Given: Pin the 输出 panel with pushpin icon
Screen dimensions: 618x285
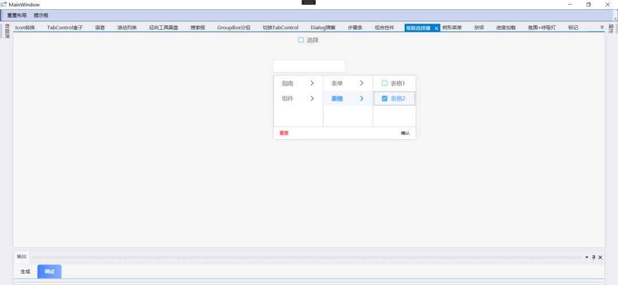Looking at the screenshot, I should pos(593,258).
